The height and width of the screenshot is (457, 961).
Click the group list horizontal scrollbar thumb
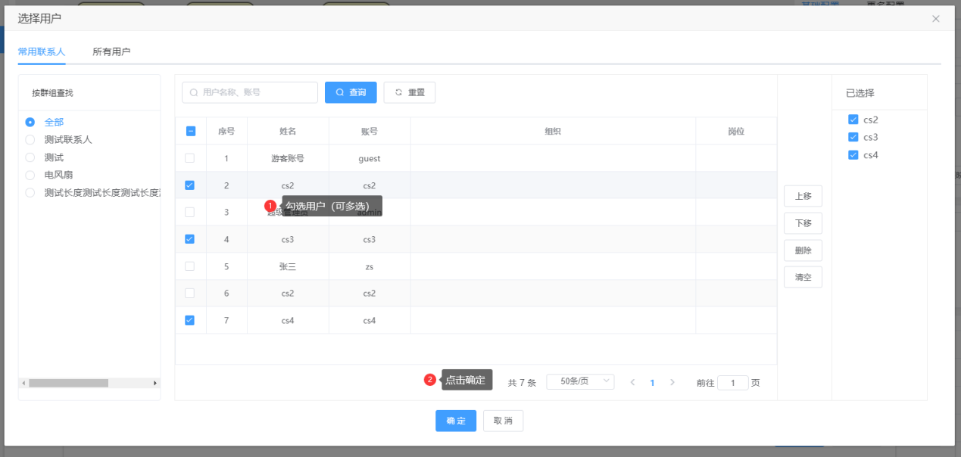[x=68, y=383]
